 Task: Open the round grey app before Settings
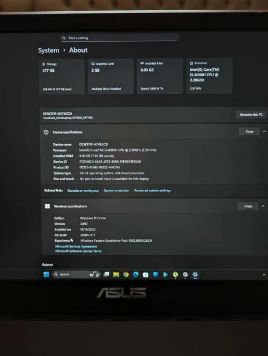[185, 275]
